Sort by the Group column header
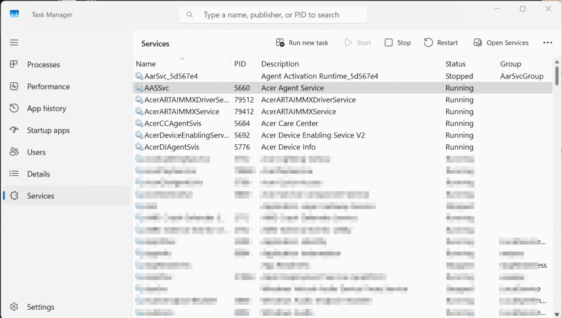Viewport: 562px width, 318px height. coord(525,64)
